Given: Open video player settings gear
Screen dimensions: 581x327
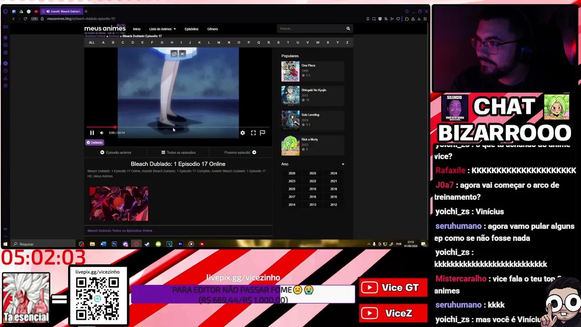Looking at the screenshot, I should tap(242, 133).
